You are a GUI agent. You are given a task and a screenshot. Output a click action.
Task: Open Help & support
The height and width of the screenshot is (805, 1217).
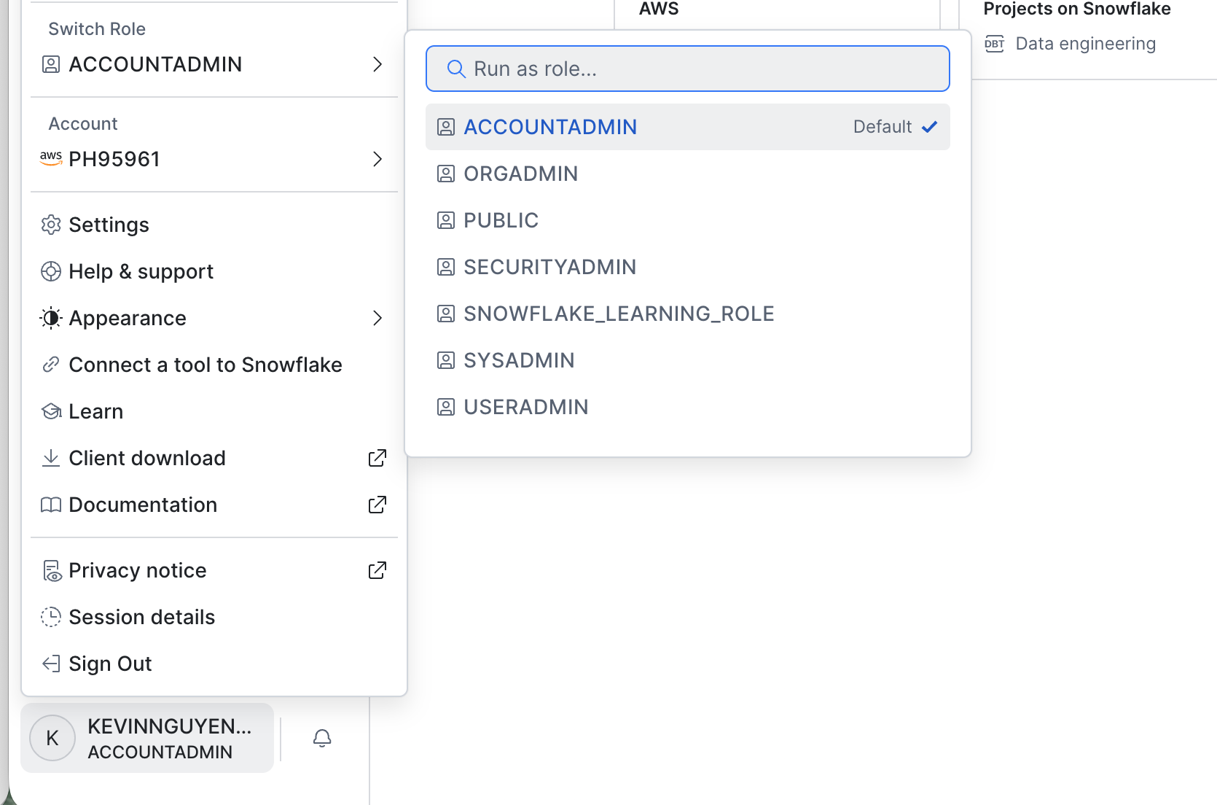point(214,271)
